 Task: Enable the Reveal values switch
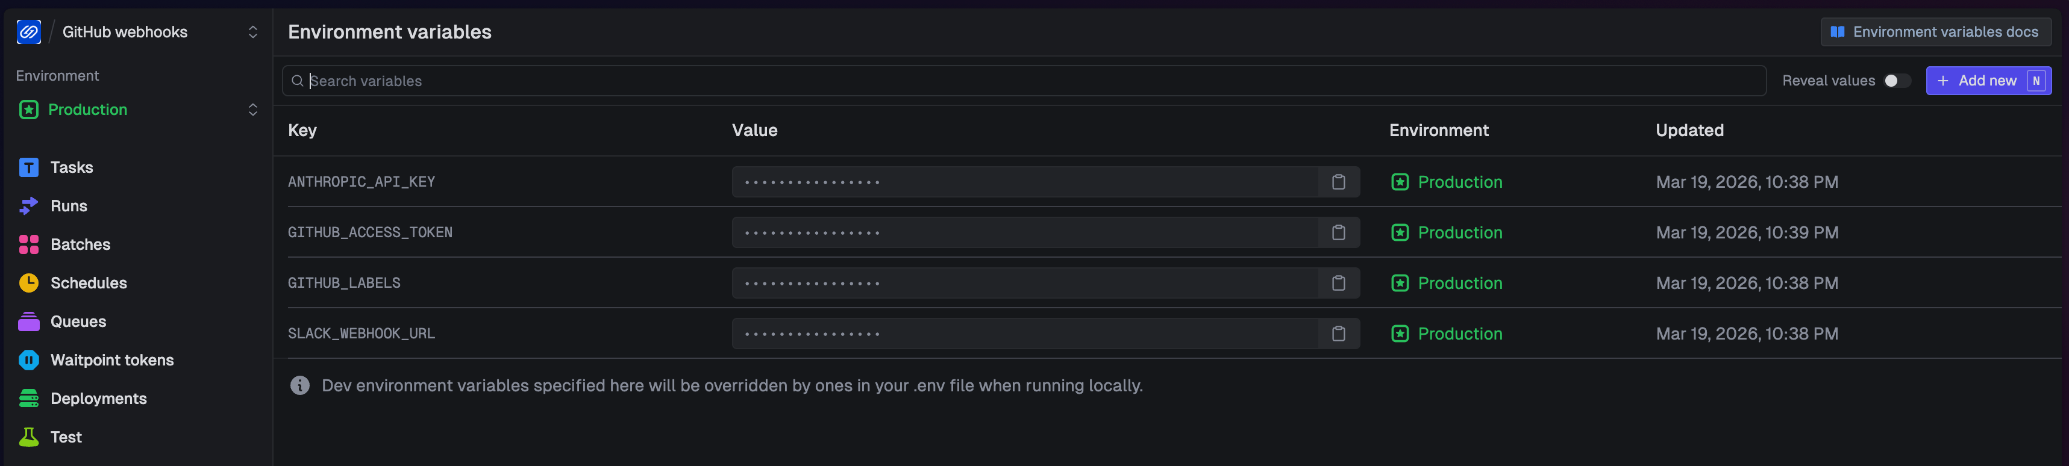click(1895, 80)
